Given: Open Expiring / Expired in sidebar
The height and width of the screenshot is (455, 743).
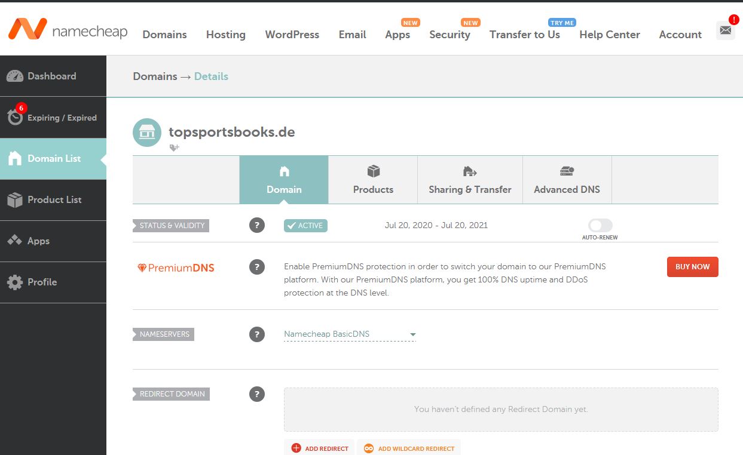Looking at the screenshot, I should click(53, 118).
